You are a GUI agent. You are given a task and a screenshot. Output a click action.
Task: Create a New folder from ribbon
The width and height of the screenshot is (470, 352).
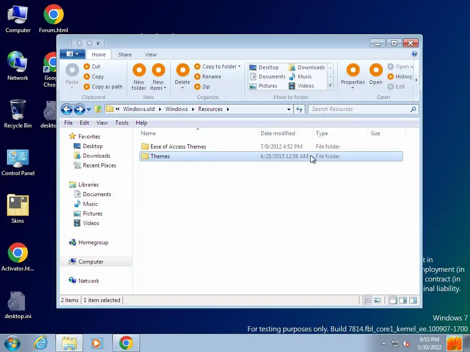pyautogui.click(x=139, y=77)
